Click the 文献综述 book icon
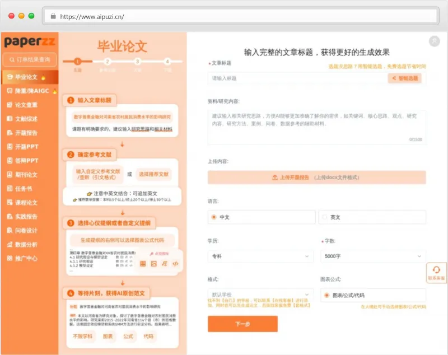This screenshot has width=448, height=355. coord(10,119)
